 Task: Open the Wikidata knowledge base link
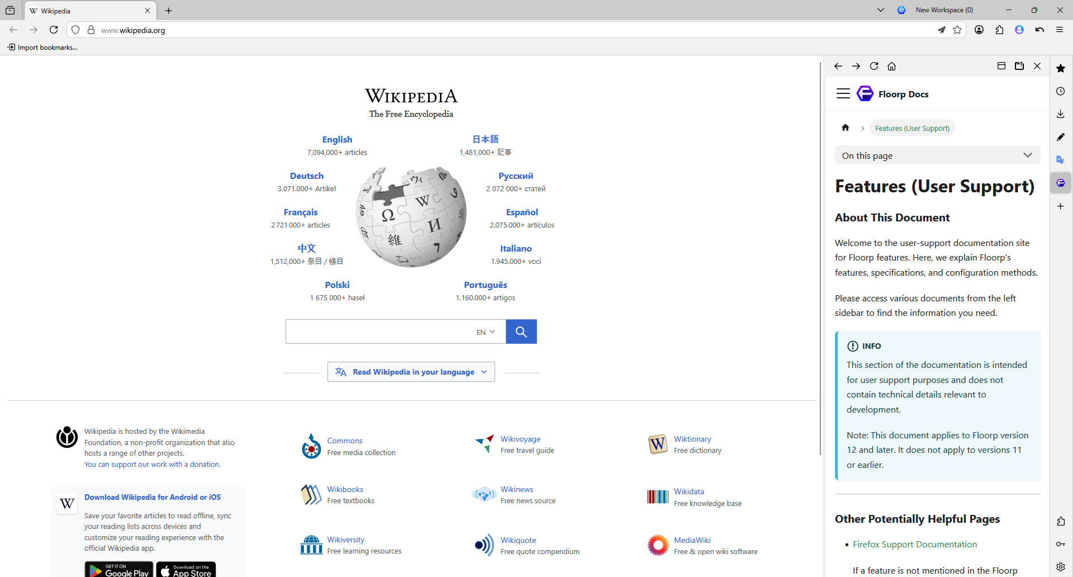coord(689,491)
